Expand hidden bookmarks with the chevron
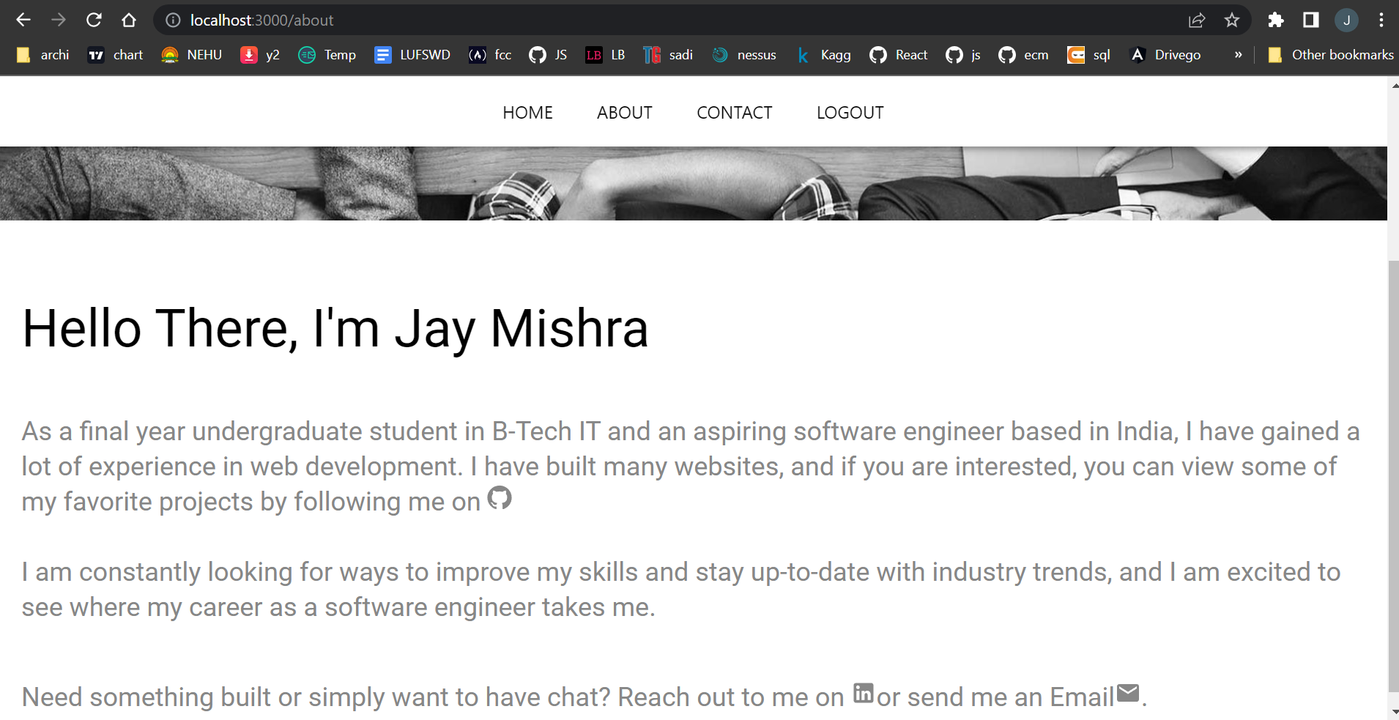The height and width of the screenshot is (720, 1399). coord(1238,54)
